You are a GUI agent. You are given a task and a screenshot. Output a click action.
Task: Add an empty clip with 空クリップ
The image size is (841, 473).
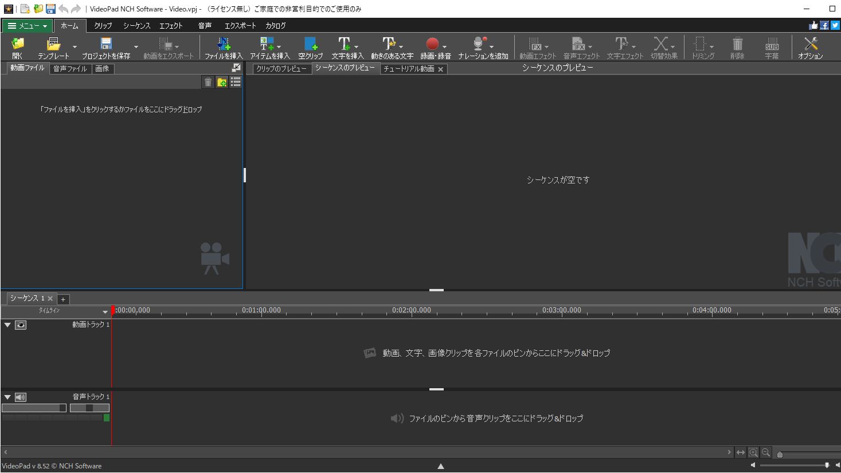pyautogui.click(x=311, y=44)
